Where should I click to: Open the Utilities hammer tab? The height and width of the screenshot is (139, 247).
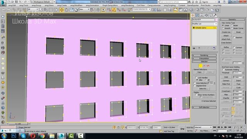(215, 15)
